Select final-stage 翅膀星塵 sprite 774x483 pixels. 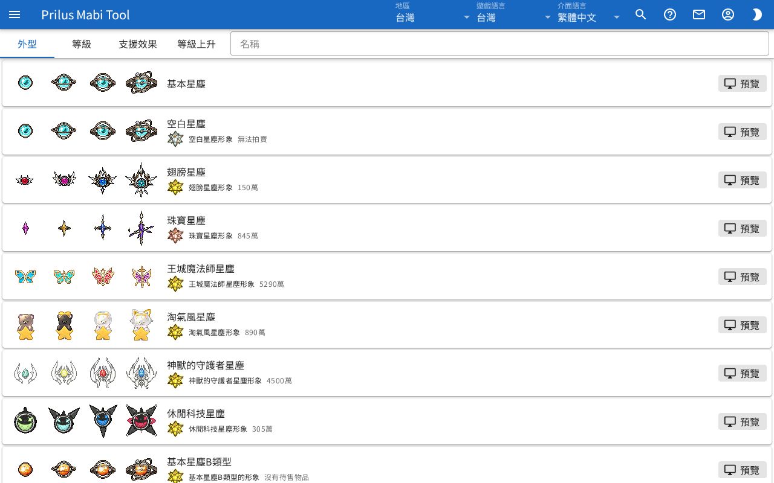(141, 180)
